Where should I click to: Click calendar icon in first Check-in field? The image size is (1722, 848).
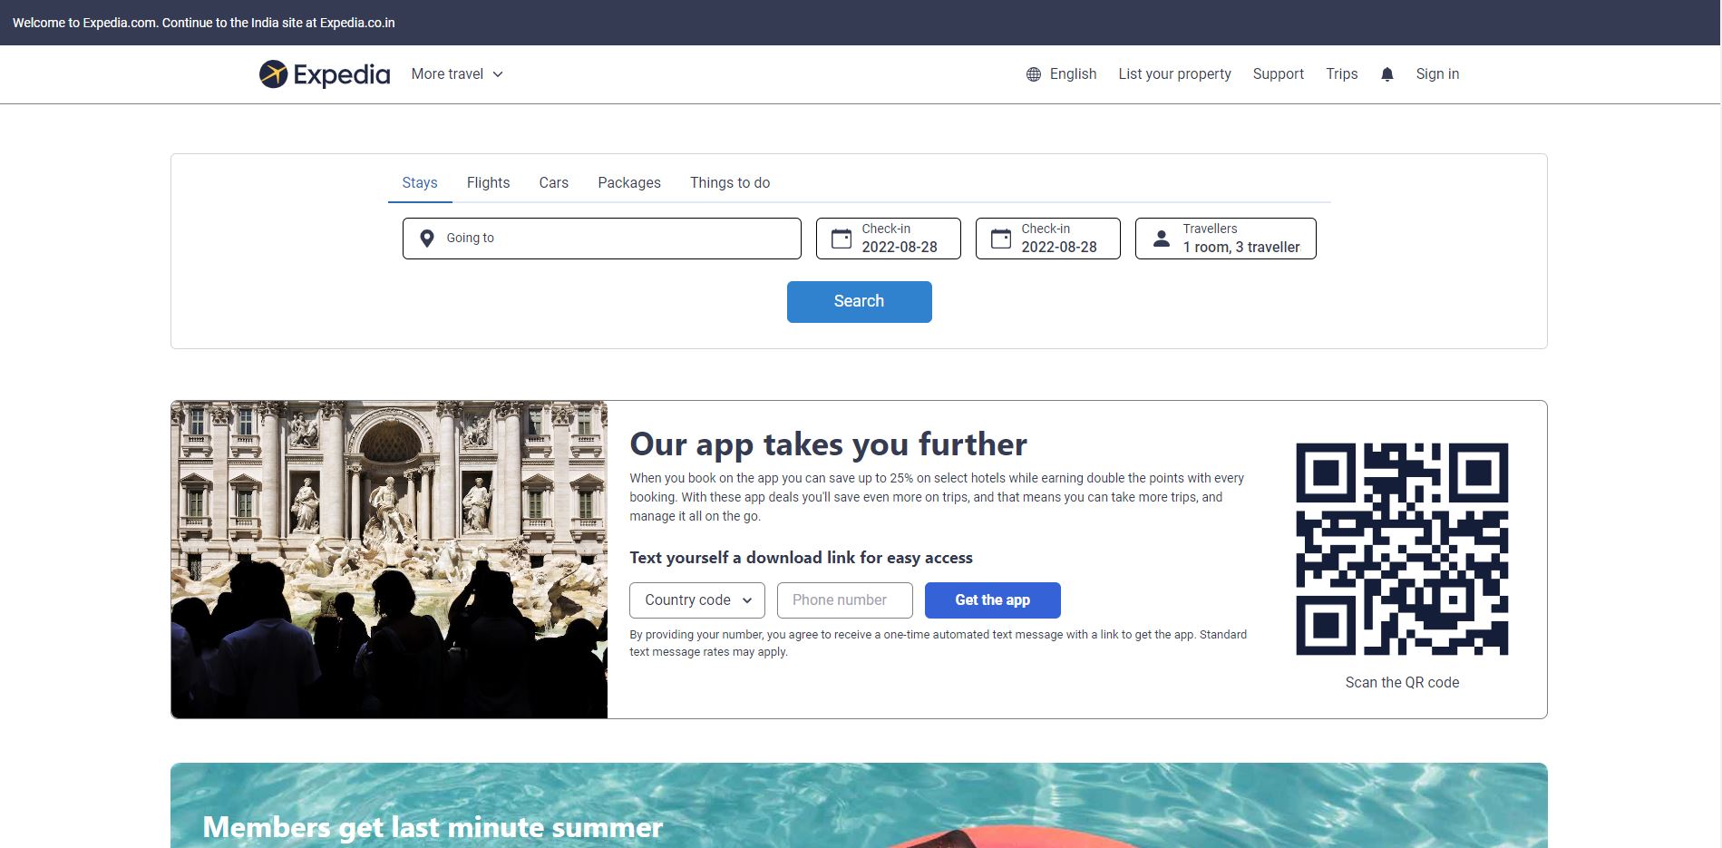tap(842, 239)
